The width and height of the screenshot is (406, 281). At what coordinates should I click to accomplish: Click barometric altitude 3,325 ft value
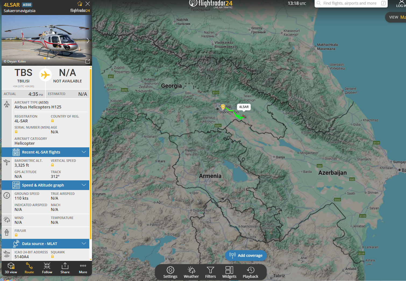pos(22,165)
